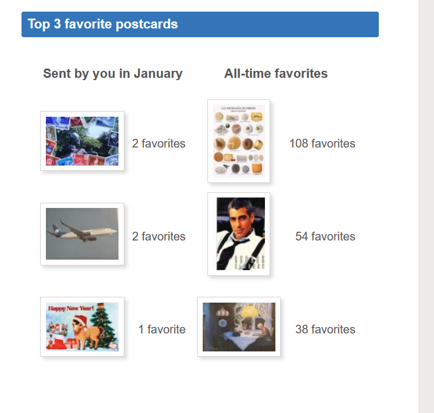Click the "38 favorites" count
This screenshot has height=413, width=434.
point(325,329)
